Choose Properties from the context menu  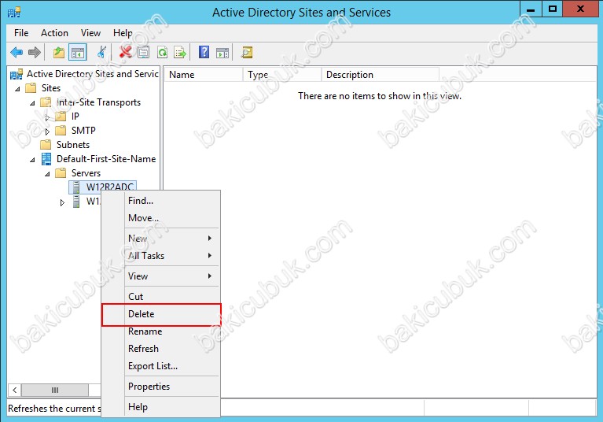161,387
